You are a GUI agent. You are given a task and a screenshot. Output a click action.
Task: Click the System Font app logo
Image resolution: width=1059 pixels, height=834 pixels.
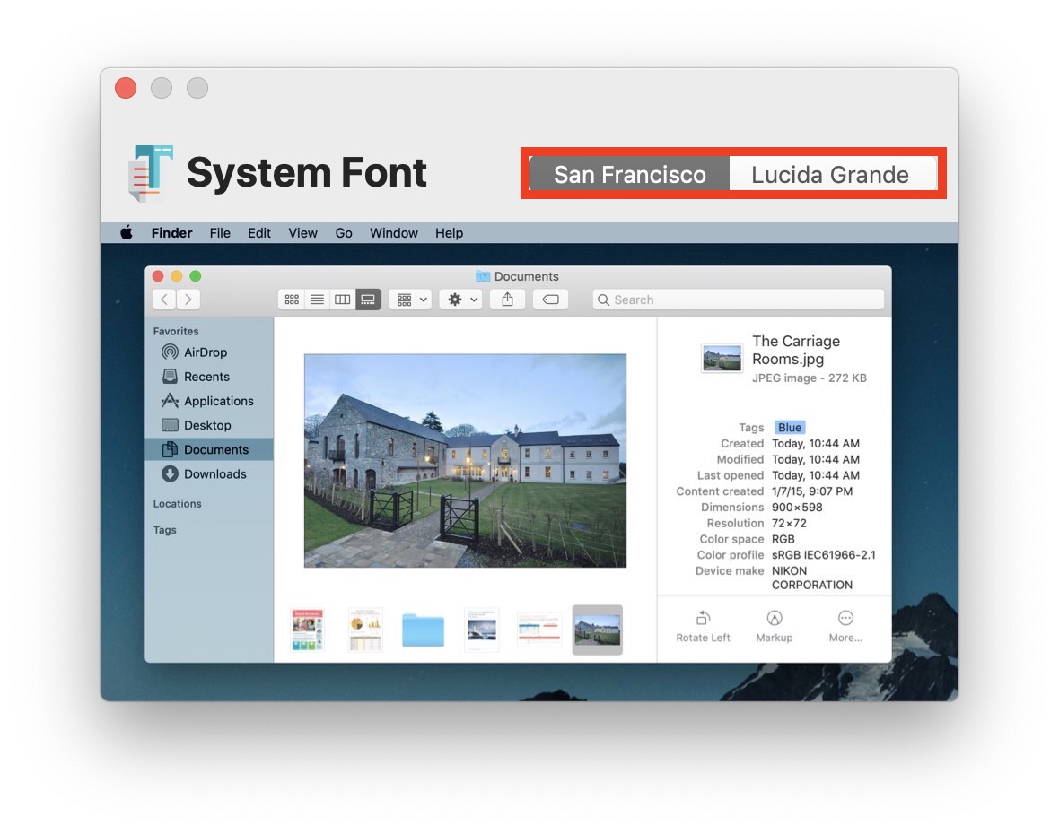[151, 173]
